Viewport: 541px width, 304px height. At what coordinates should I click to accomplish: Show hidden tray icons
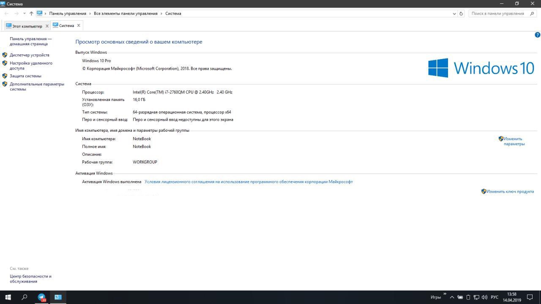click(452, 297)
